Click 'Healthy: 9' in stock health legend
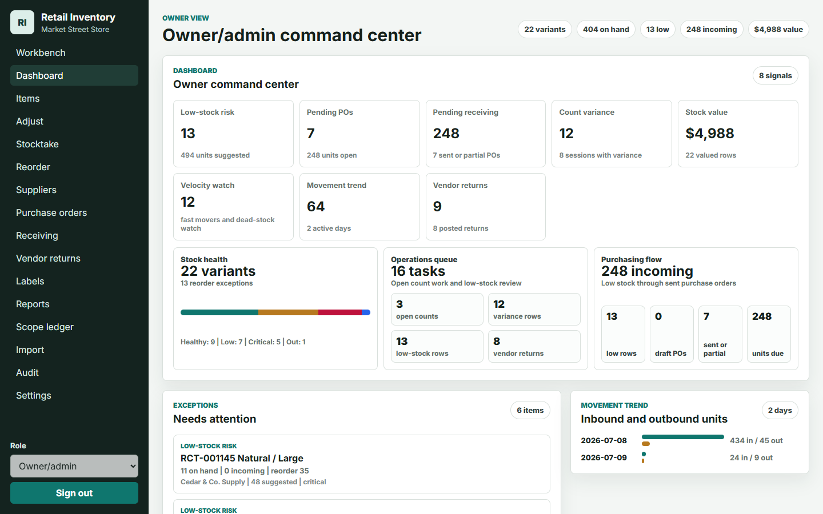Screen dimensions: 823x514 click(198, 342)
